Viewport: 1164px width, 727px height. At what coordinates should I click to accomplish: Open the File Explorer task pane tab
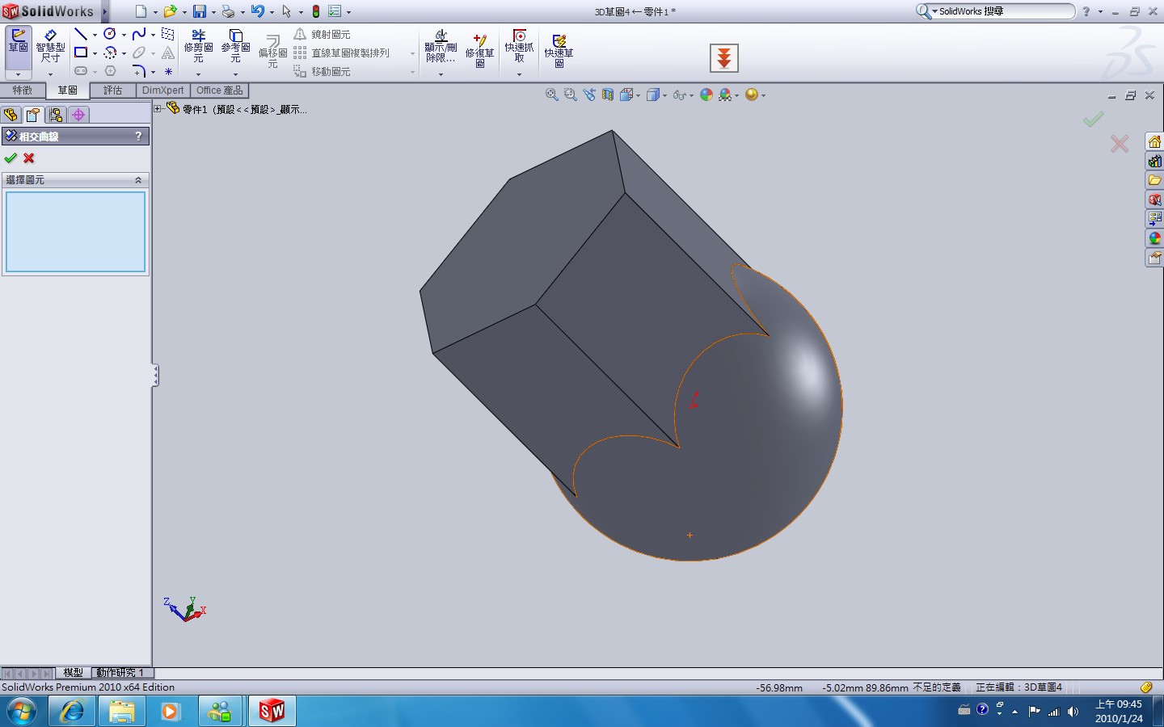tap(1154, 180)
